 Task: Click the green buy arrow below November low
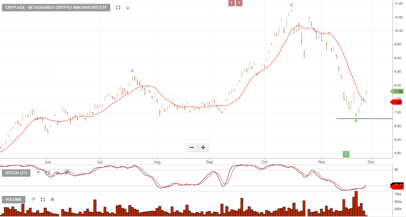click(x=356, y=121)
